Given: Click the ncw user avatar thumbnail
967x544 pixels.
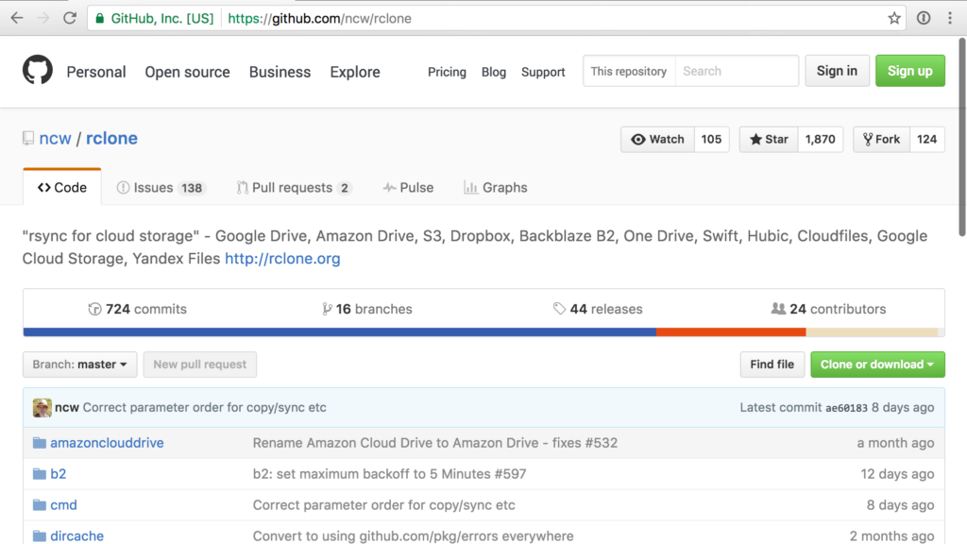Looking at the screenshot, I should pyautogui.click(x=42, y=408).
